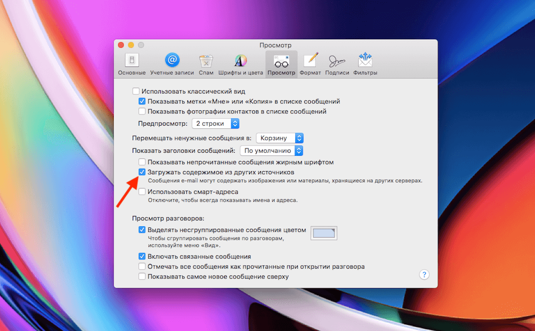The height and width of the screenshot is (331, 535).
Task: Open the Основные preferences icon
Action: click(132, 61)
